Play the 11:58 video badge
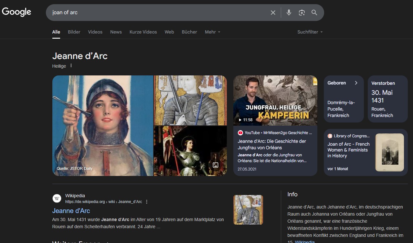This screenshot has height=243, width=413. click(x=246, y=120)
